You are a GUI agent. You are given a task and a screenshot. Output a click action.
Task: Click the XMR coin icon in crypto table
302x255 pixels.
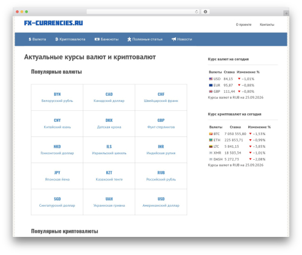[211, 153]
